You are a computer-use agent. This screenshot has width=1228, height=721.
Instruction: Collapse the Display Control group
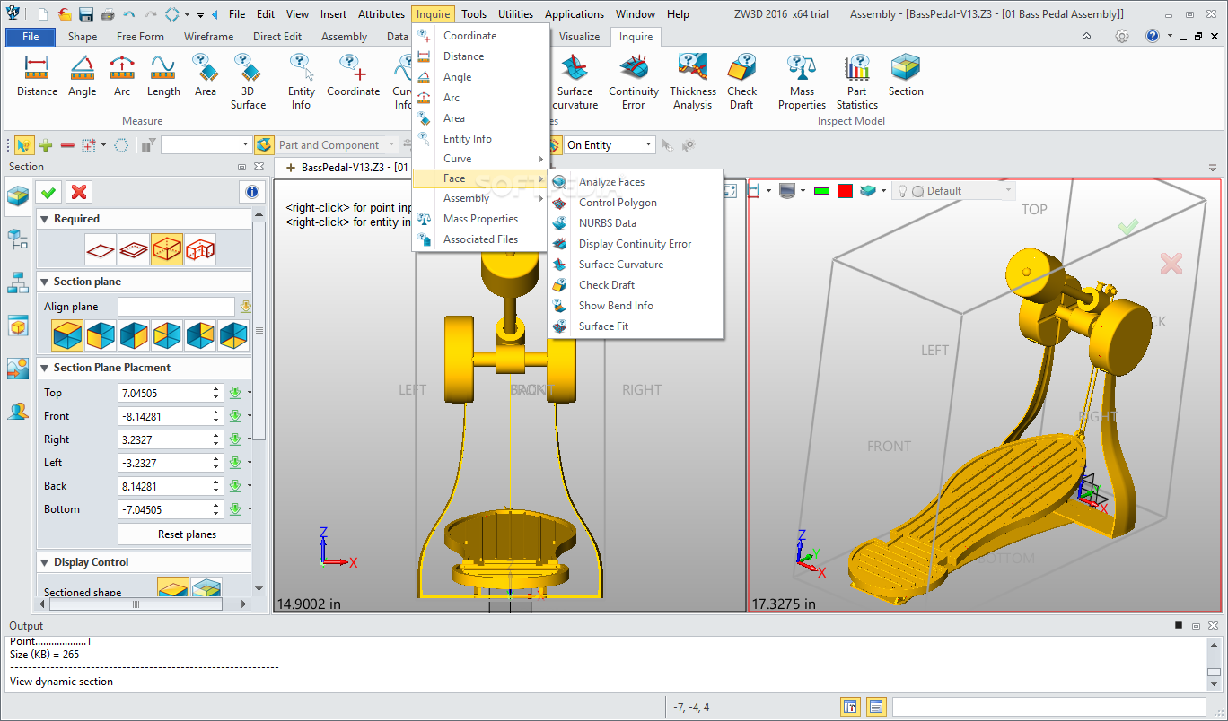tap(45, 562)
